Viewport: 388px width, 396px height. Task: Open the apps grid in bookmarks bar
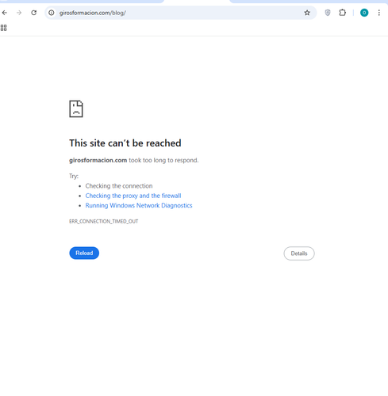4,28
